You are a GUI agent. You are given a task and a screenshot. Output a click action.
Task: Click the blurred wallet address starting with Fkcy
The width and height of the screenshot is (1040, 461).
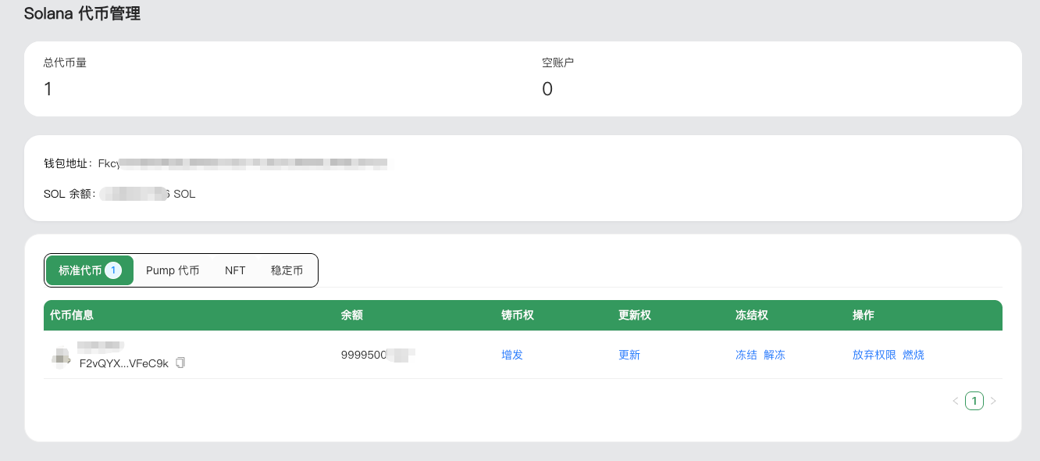point(242,163)
